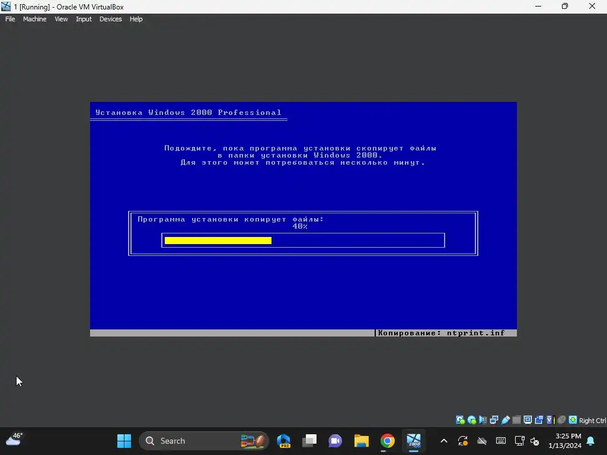
Task: Click the hard disk activity indicator
Action: (460, 420)
